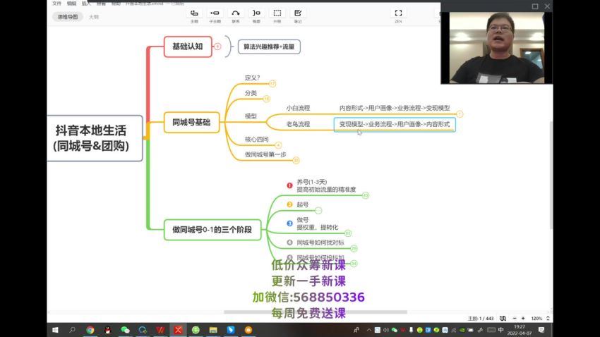This screenshot has width=600, height=337.
Task: Select the 基础认知 topic node
Action: point(188,47)
